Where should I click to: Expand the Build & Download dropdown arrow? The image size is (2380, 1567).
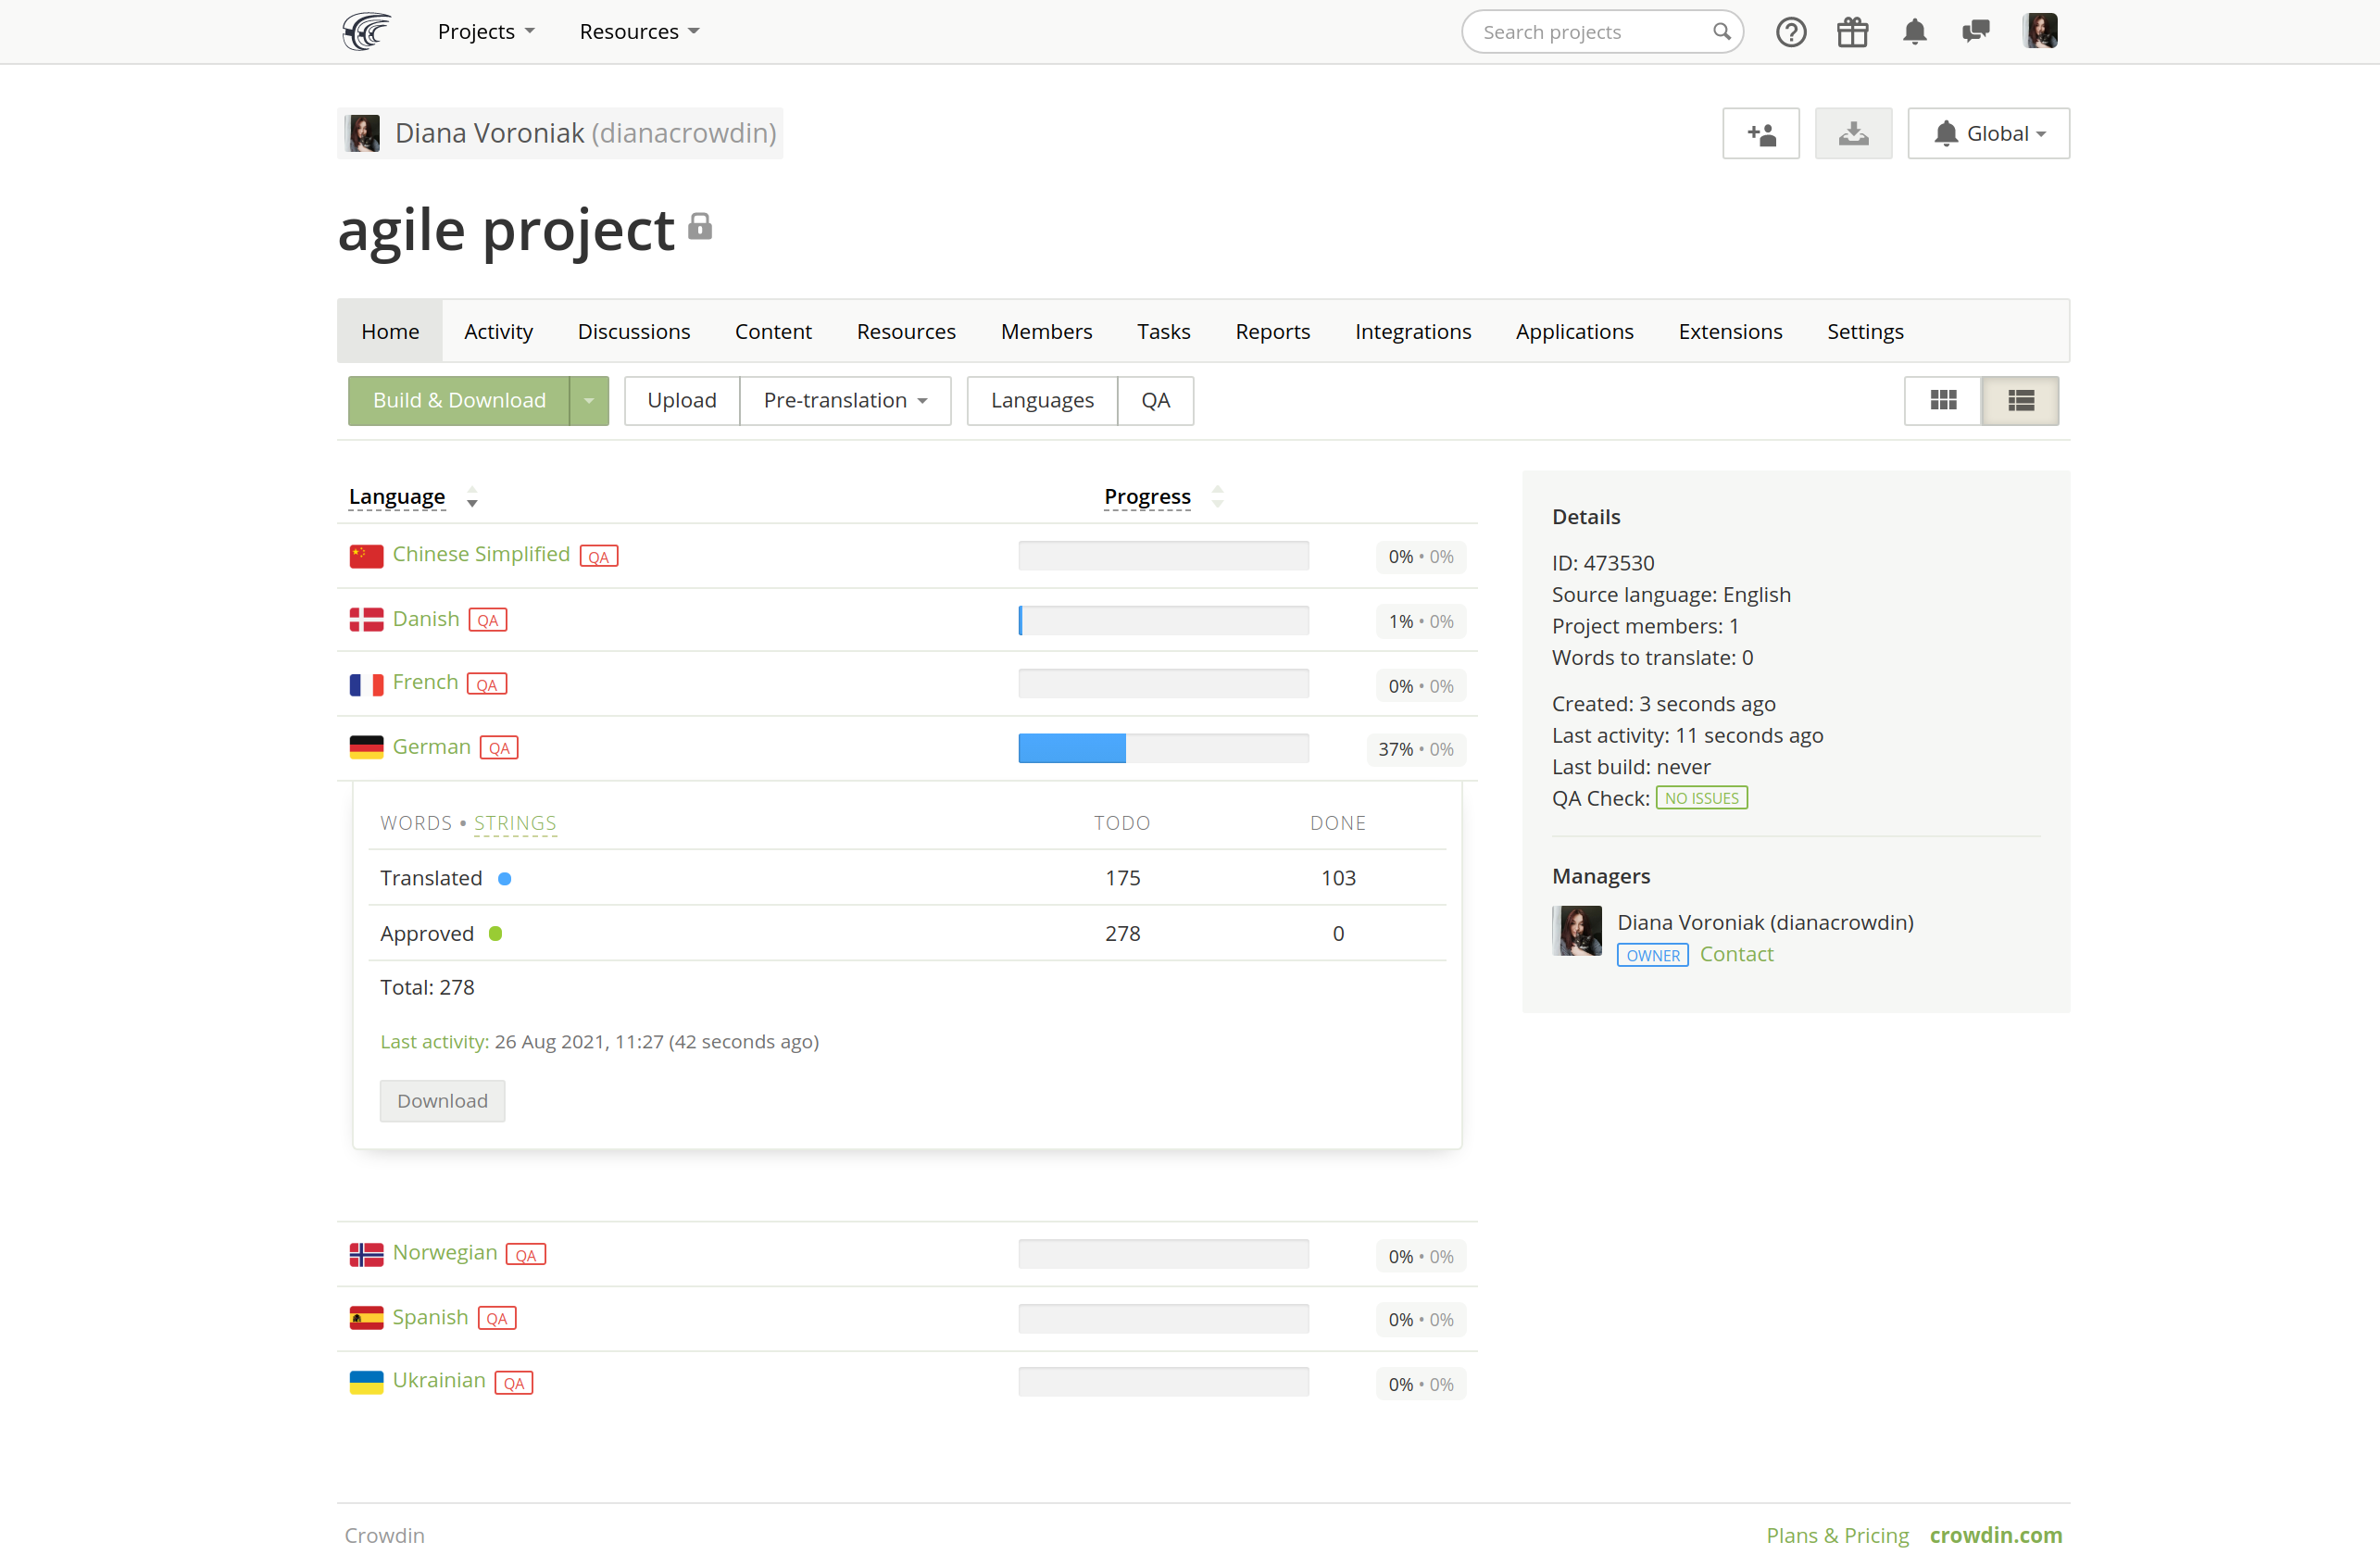coord(588,400)
